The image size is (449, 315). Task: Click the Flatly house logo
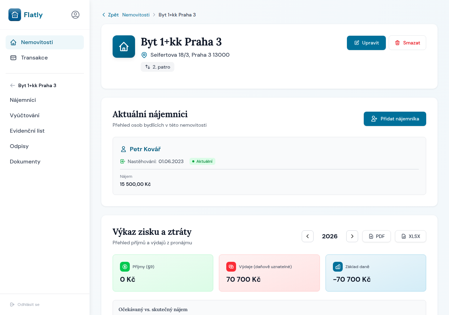(x=15, y=15)
